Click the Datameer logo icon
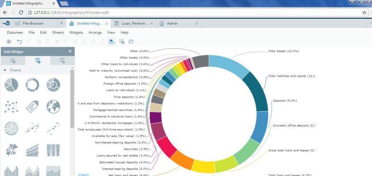372x176 pixels. pyautogui.click(x=6, y=23)
